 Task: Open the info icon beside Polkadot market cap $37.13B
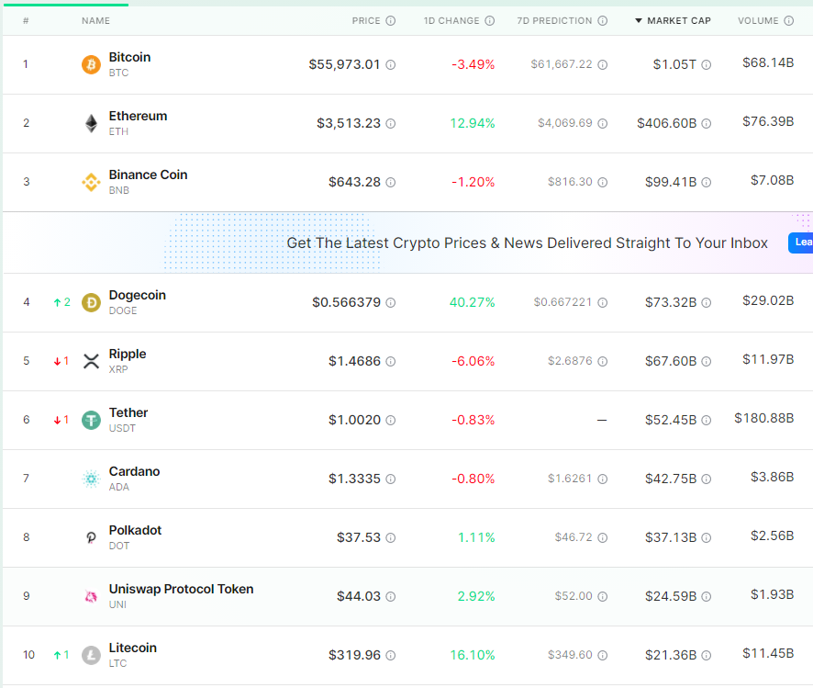point(707,537)
